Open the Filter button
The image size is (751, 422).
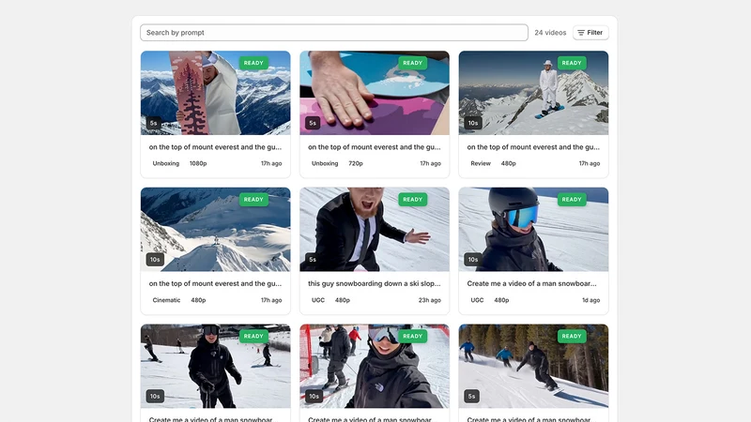pos(590,33)
